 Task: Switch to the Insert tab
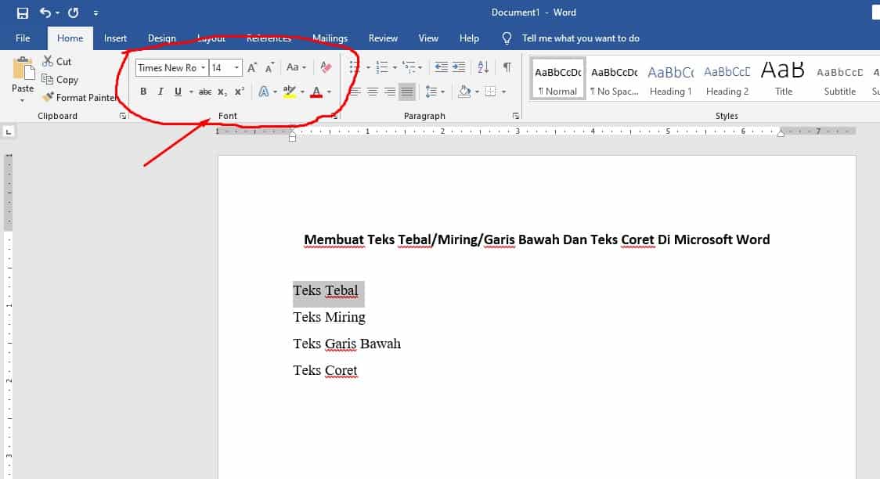pos(115,38)
